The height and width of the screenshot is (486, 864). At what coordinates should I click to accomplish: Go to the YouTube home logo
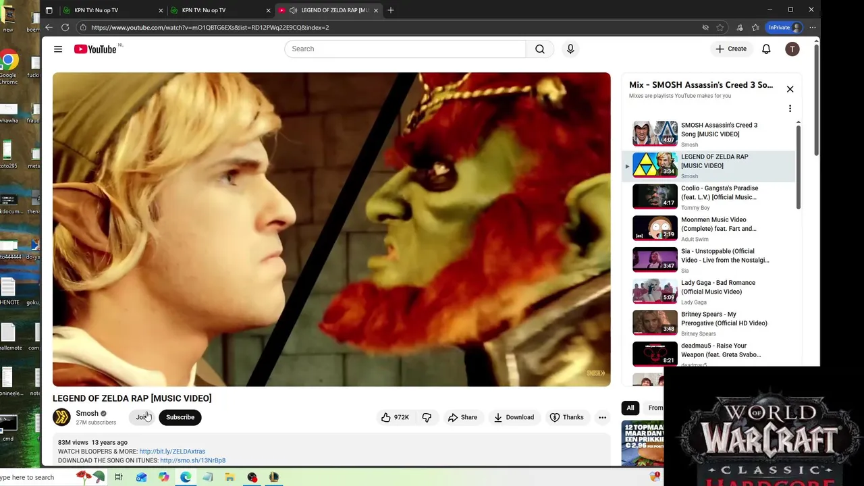(95, 49)
